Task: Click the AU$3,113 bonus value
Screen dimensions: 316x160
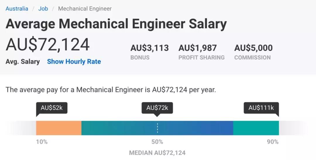Action: 150,48
